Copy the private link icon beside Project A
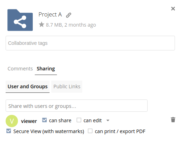This screenshot has height=145, width=182. 69,15
